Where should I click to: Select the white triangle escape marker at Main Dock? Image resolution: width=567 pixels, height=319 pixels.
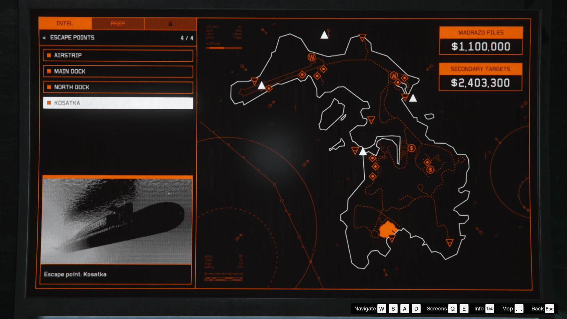click(363, 152)
